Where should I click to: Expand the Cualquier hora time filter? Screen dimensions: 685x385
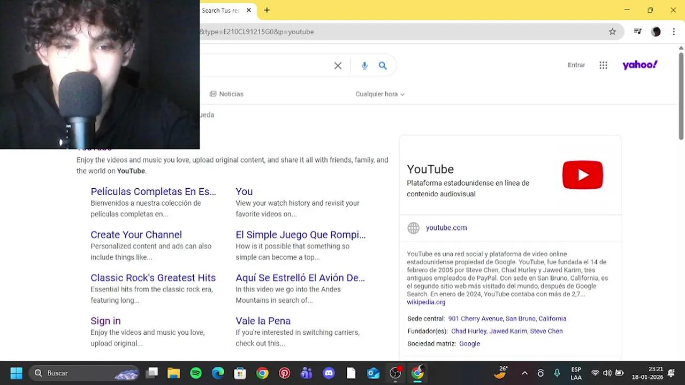pyautogui.click(x=380, y=94)
